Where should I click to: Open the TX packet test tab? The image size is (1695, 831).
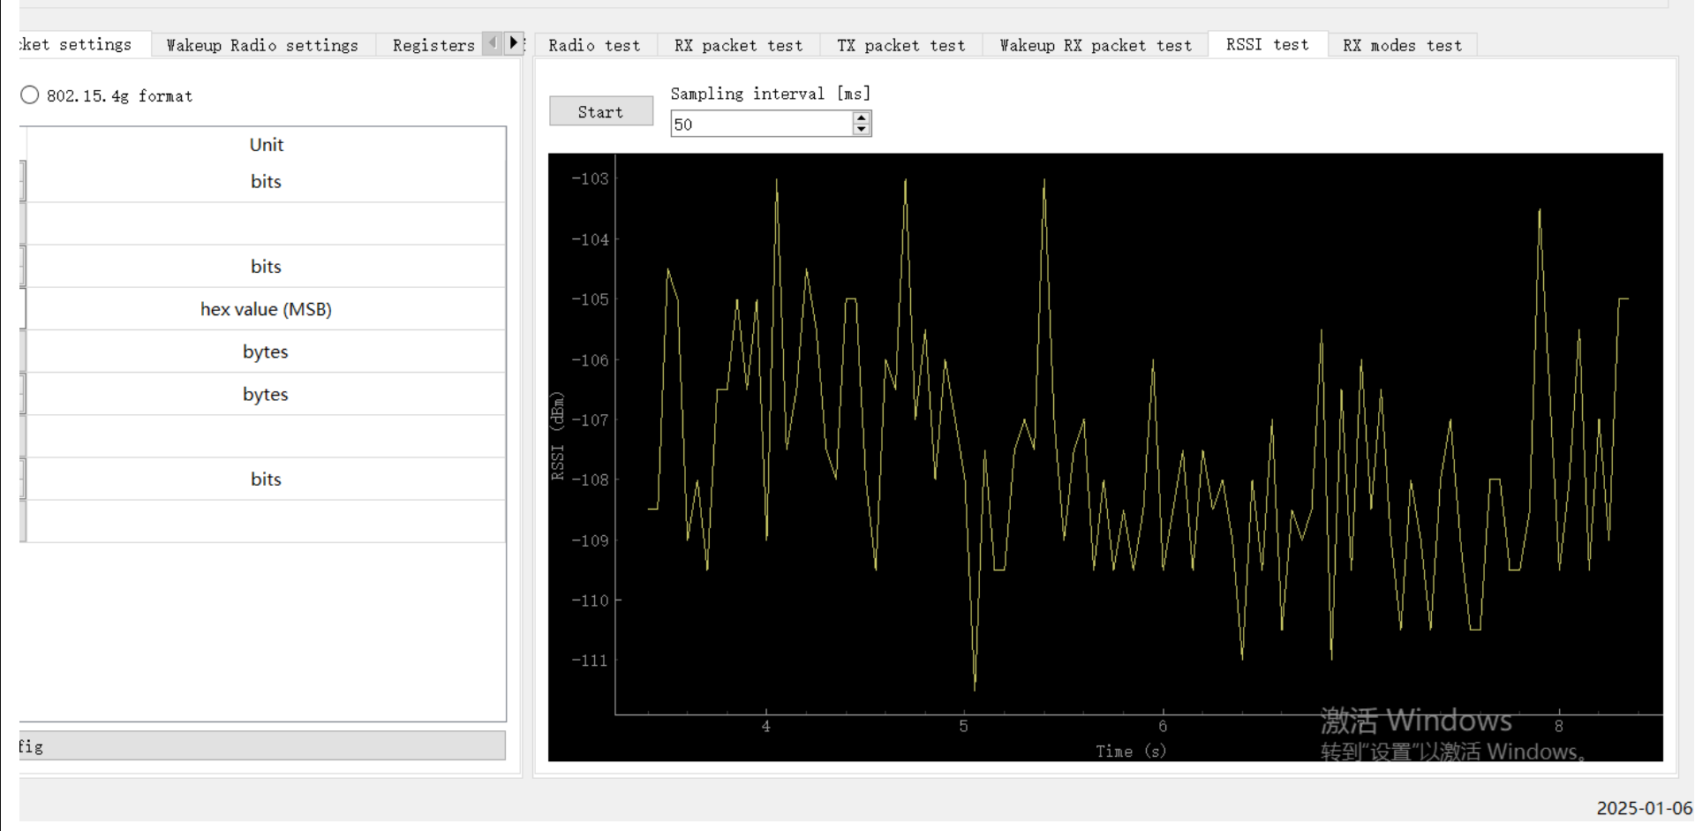[x=900, y=45]
